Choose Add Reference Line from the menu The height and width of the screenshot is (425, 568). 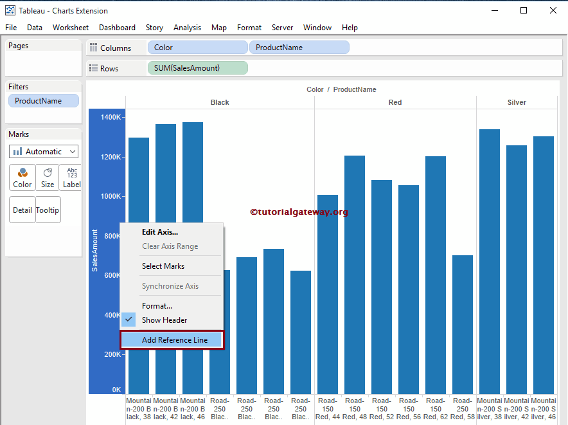point(171,339)
